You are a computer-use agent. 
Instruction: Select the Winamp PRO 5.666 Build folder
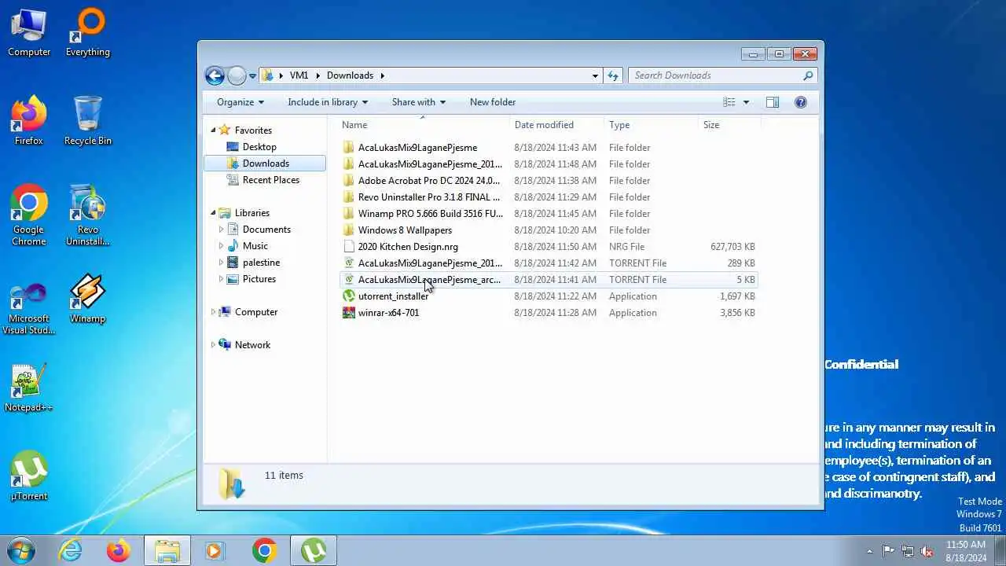(549, 214)
